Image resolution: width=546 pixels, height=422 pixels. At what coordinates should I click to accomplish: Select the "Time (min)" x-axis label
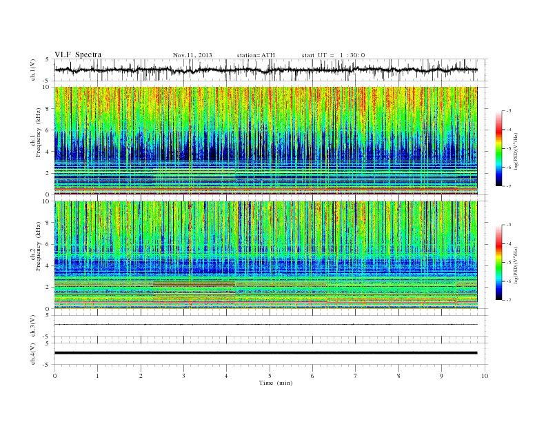pos(276,383)
